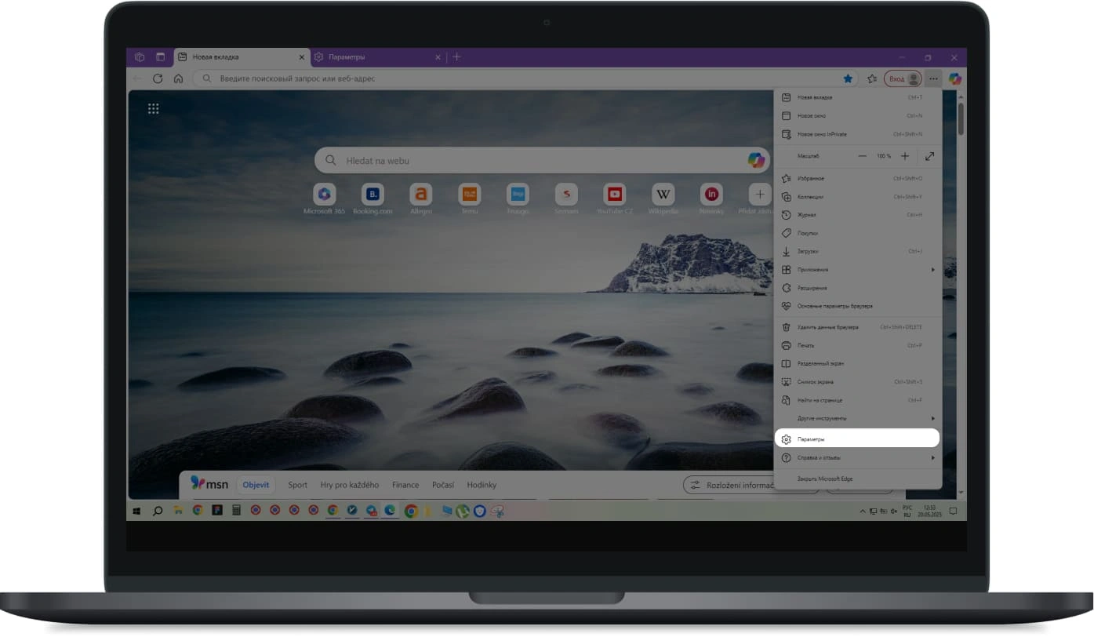The image size is (1094, 637).
Task: Click the Hledat na webu search box
Action: [x=542, y=161]
